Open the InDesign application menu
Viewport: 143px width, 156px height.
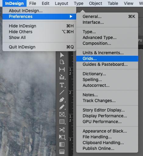click(x=14, y=3)
